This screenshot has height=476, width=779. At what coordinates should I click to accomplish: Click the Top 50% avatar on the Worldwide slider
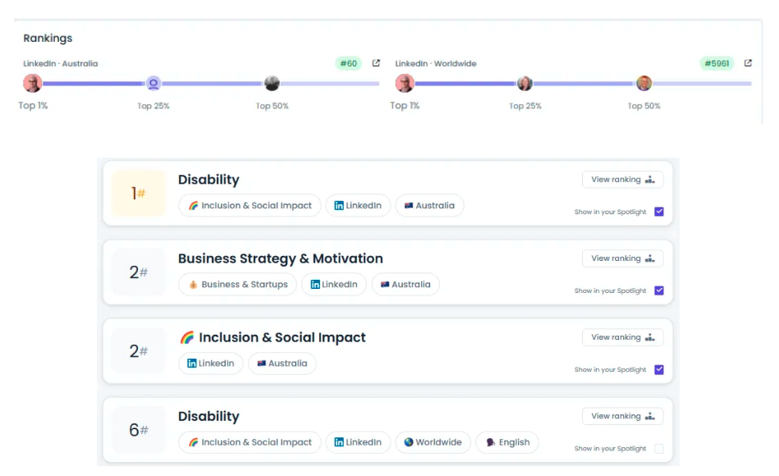(x=644, y=84)
